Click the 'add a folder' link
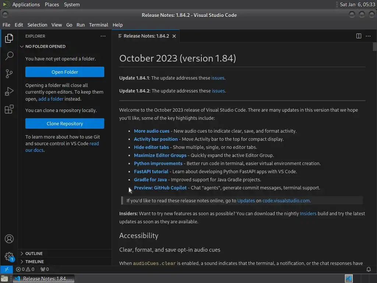This screenshot has width=377, height=283. pos(51,99)
